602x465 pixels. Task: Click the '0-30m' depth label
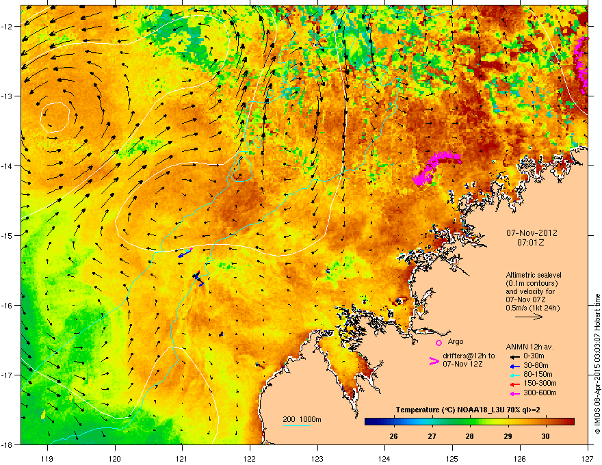[534, 356]
